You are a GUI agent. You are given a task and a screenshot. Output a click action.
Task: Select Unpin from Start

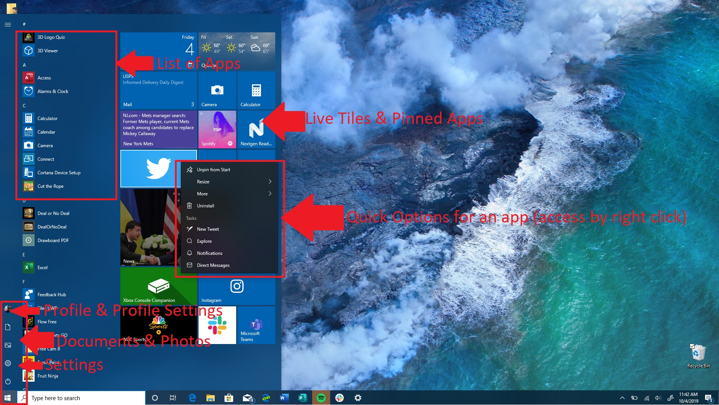click(213, 170)
